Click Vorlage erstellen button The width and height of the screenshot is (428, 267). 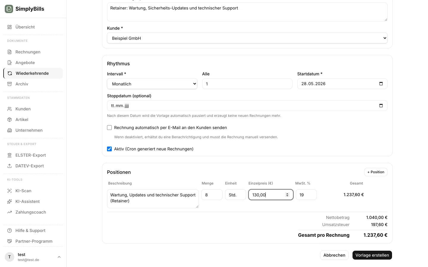(x=372, y=255)
